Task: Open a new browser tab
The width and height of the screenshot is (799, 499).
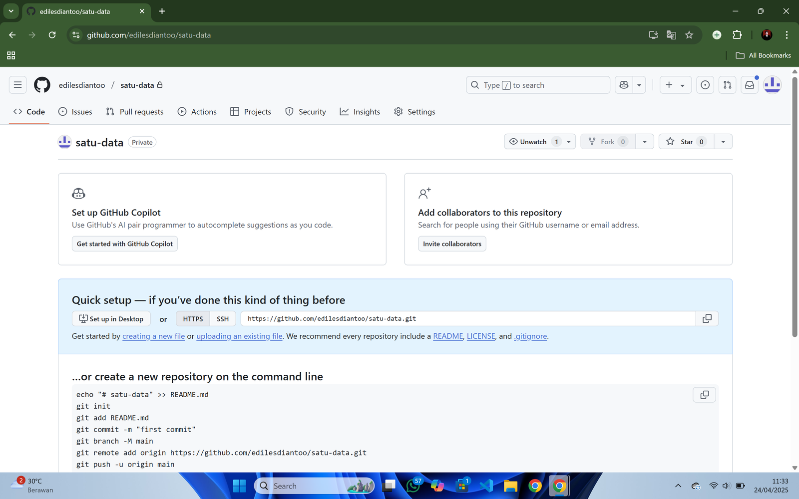Action: point(162,11)
